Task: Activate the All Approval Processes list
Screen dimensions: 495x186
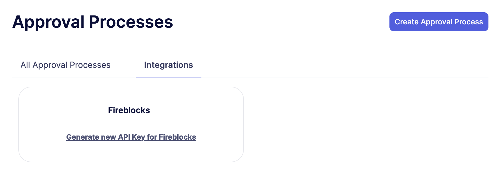Action: point(65,65)
